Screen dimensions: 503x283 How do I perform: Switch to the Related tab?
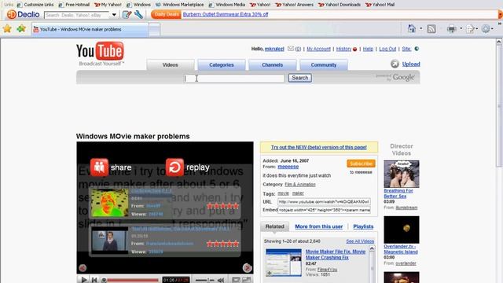(274, 226)
